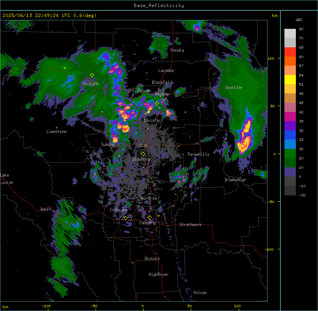Click the legend value 42
This screenshot has height=311, width=318.
pos(301,112)
